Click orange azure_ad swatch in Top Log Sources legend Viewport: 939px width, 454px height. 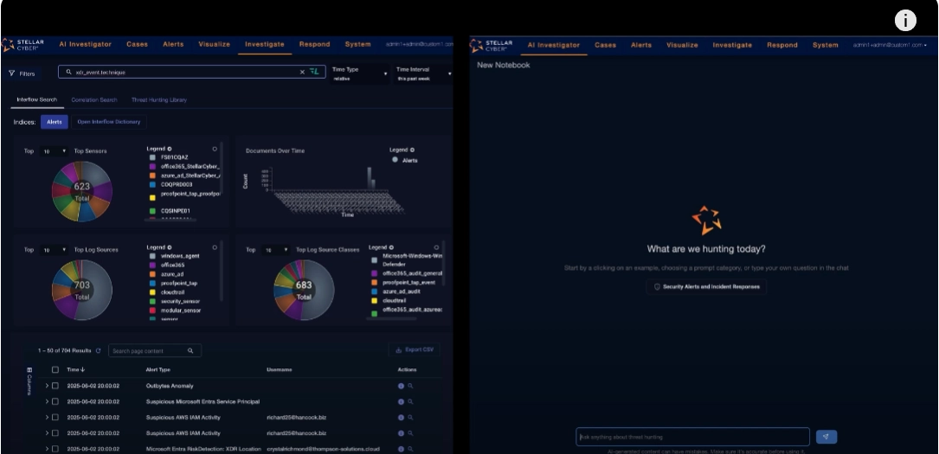point(152,274)
